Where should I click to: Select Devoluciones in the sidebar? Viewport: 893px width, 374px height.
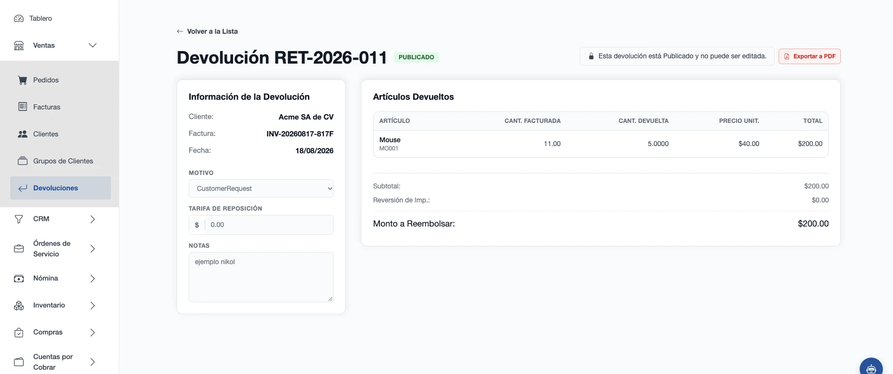tap(60, 188)
